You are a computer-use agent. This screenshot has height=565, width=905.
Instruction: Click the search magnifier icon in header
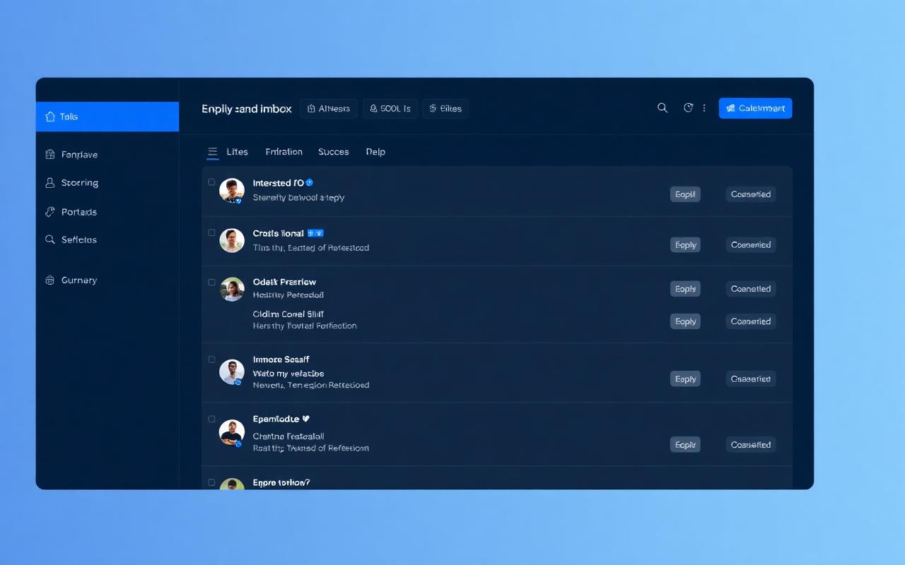coord(662,108)
